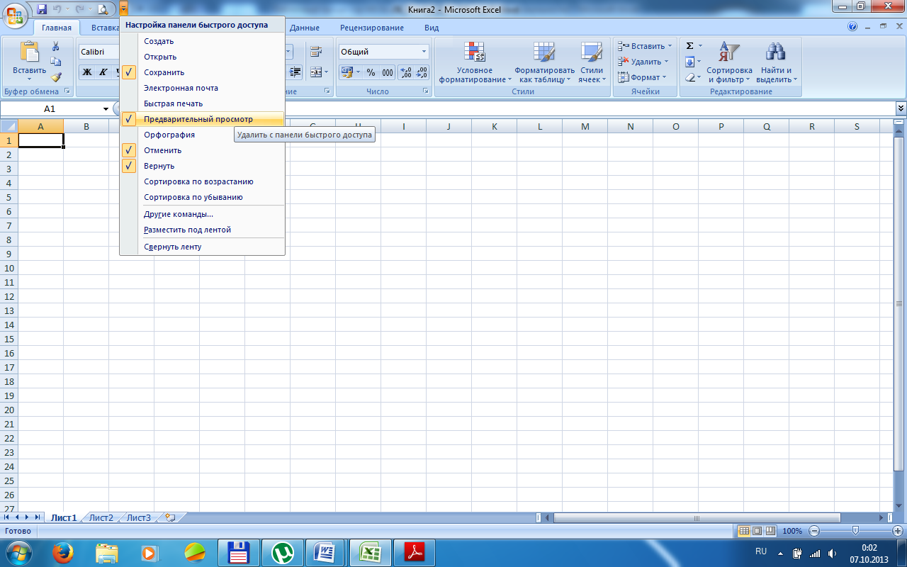Click Разместить под лентой menu entry
907x567 pixels.
(202, 230)
